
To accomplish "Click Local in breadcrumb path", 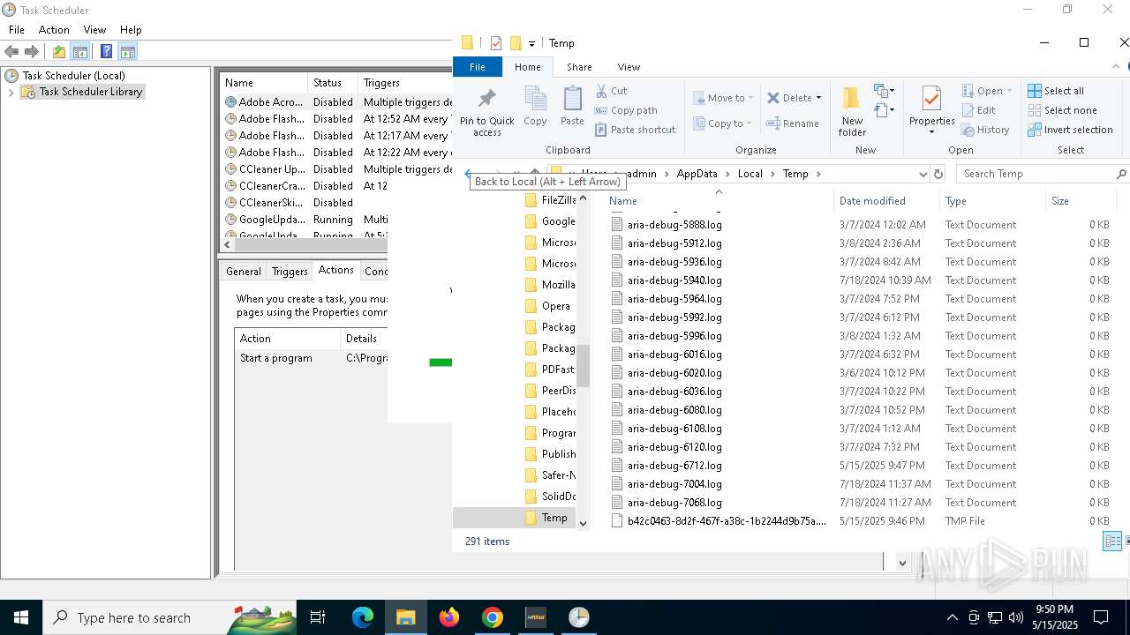I will coord(750,174).
